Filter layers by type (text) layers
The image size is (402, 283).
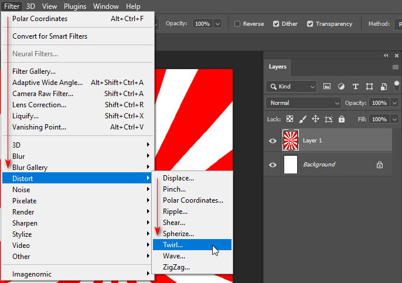[x=355, y=86]
